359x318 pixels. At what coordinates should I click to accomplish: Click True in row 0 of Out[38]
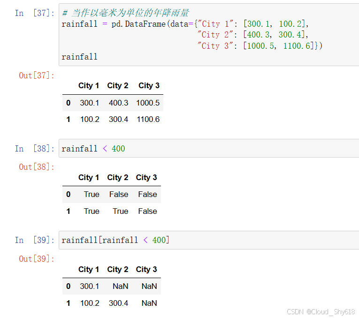pyautogui.click(x=92, y=194)
